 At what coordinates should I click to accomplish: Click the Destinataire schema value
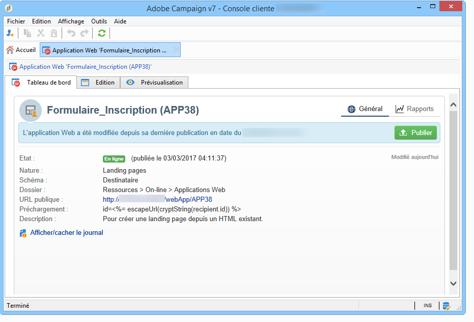[120, 180]
